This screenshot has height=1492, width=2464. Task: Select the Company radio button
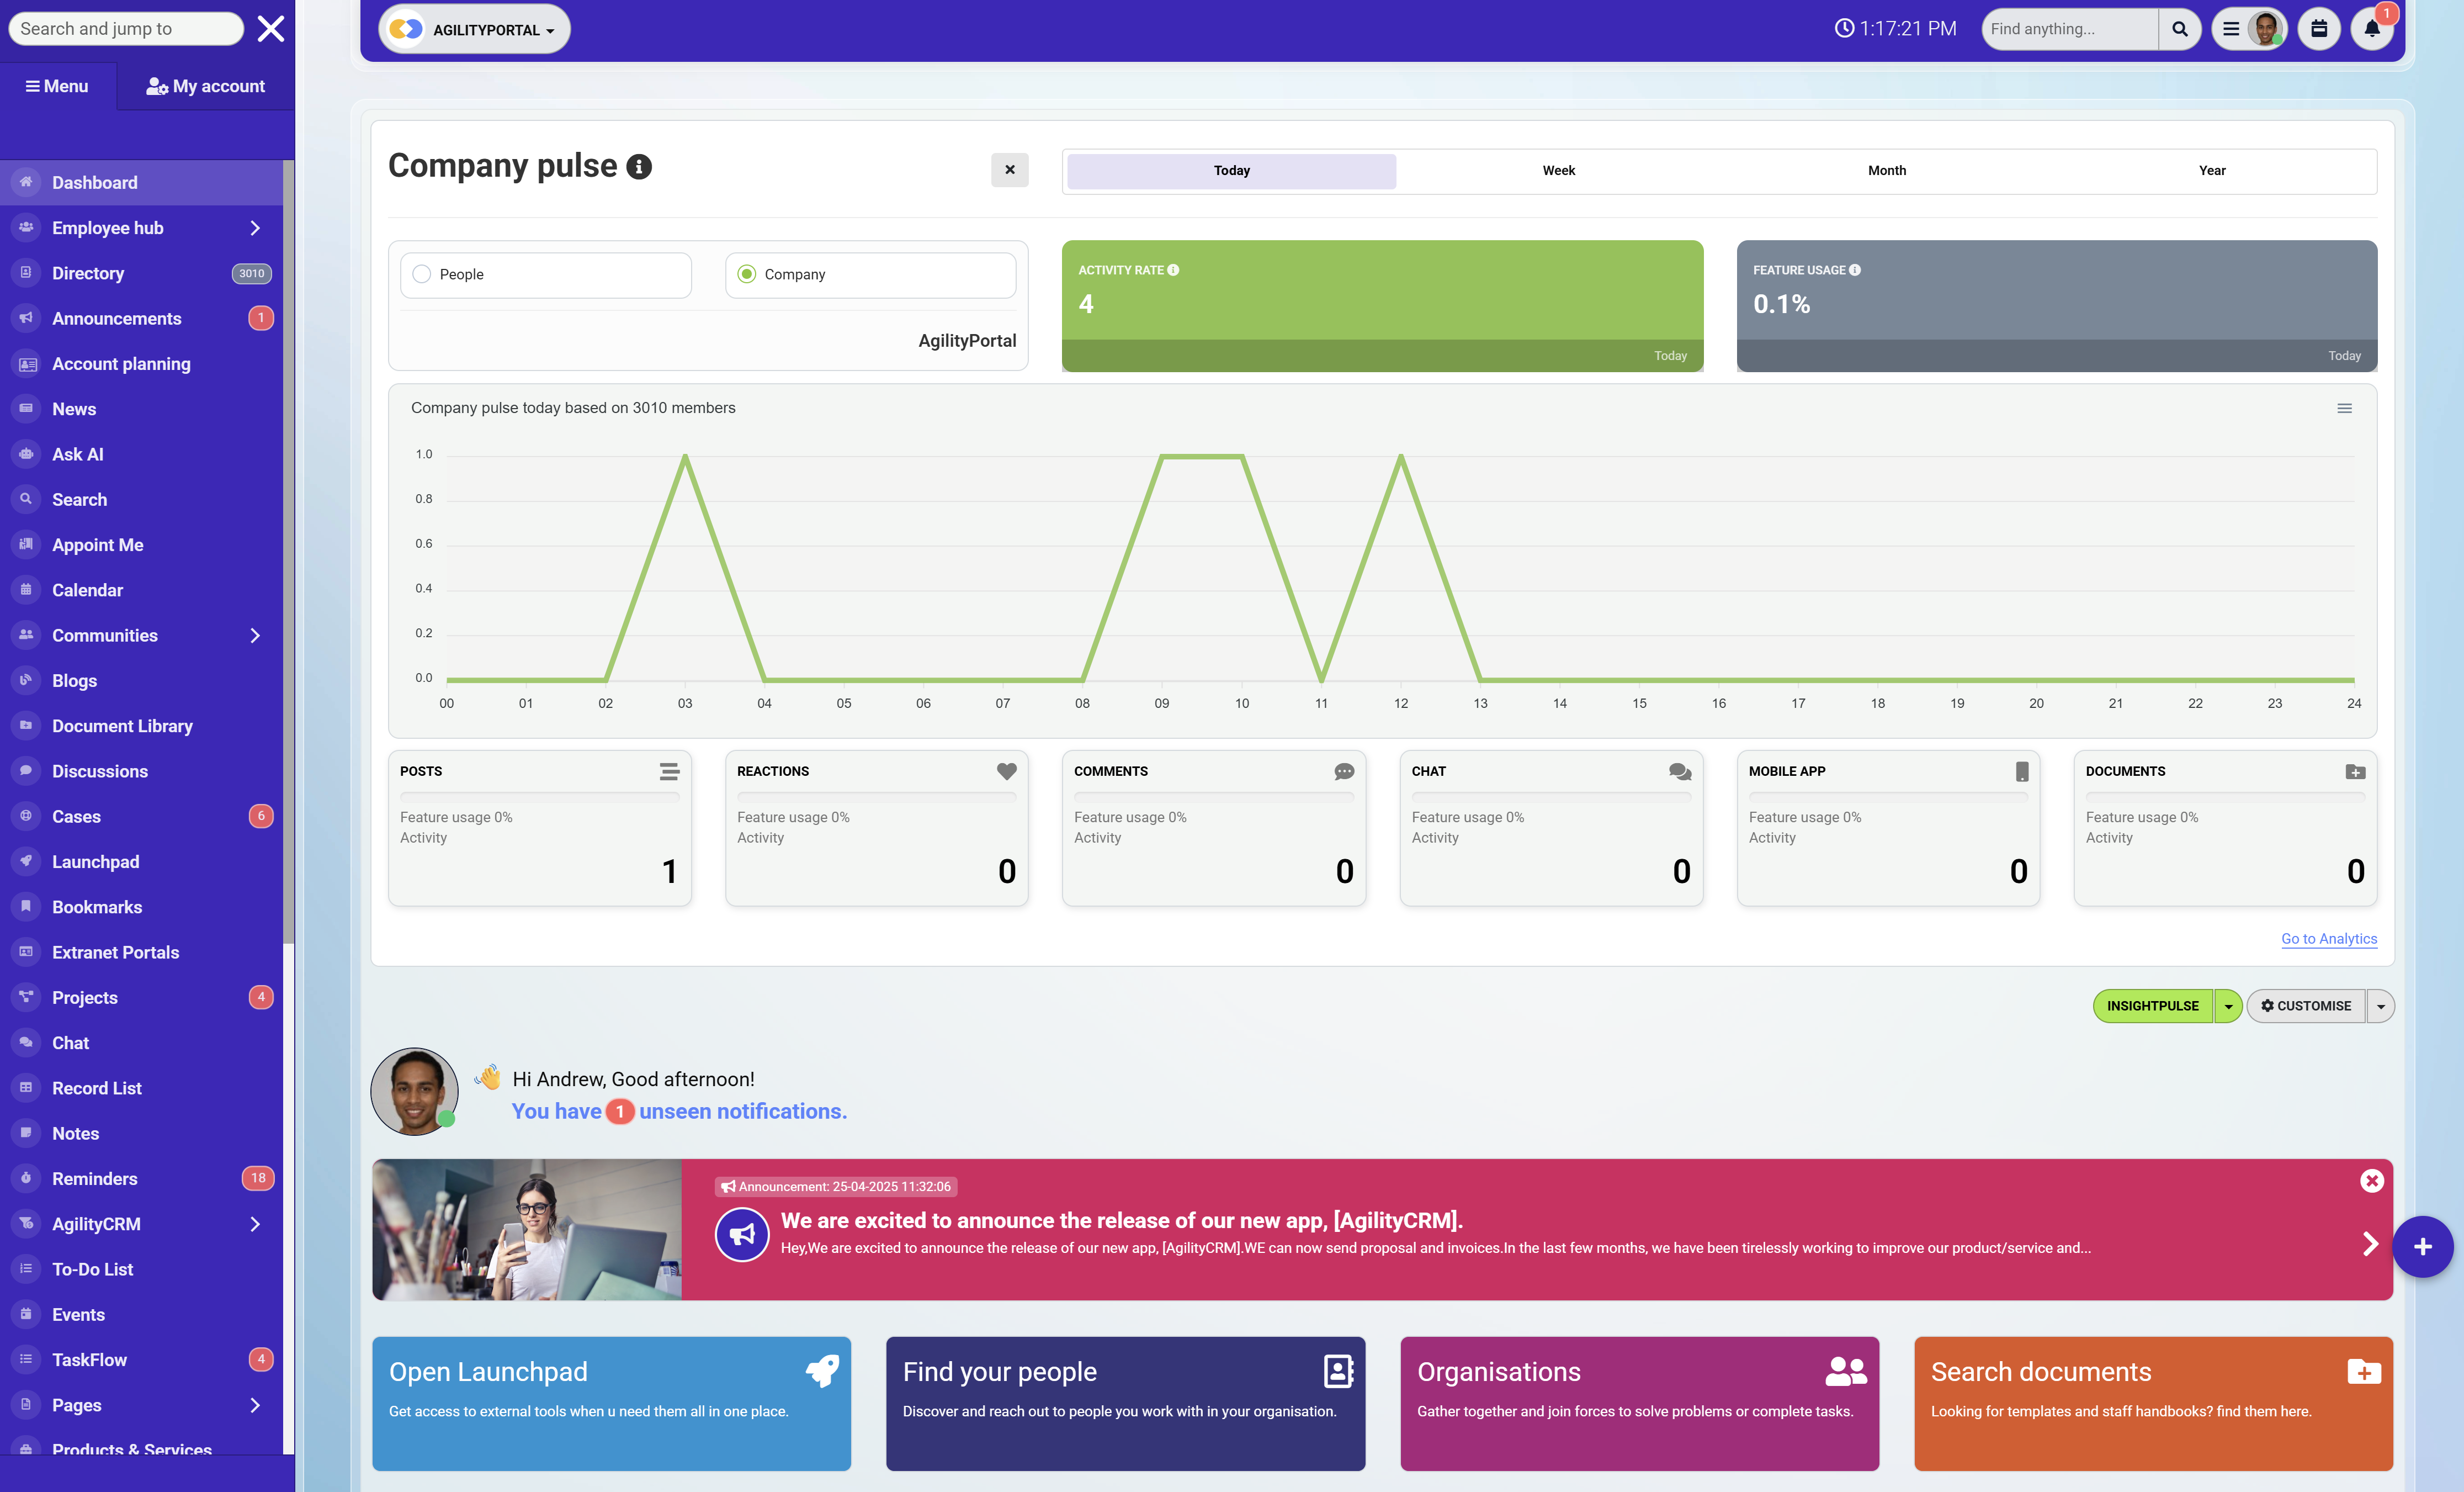coord(746,274)
